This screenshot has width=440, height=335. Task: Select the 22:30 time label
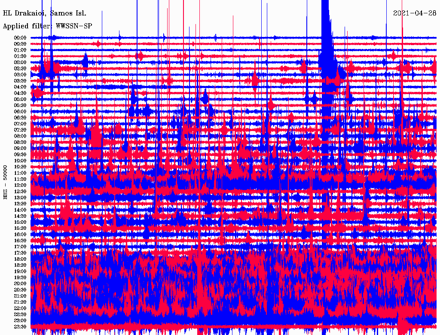tap(20, 314)
